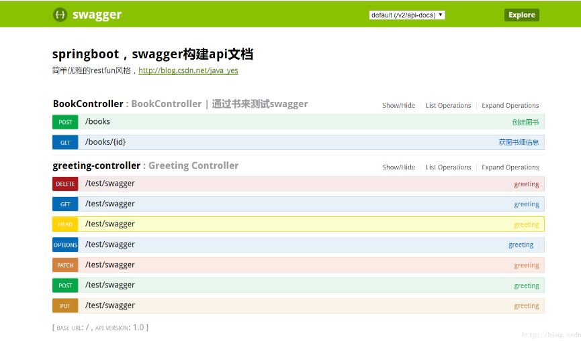The height and width of the screenshot is (341, 581).
Task: Open the PATCH /test/swagger path
Action: coord(109,265)
